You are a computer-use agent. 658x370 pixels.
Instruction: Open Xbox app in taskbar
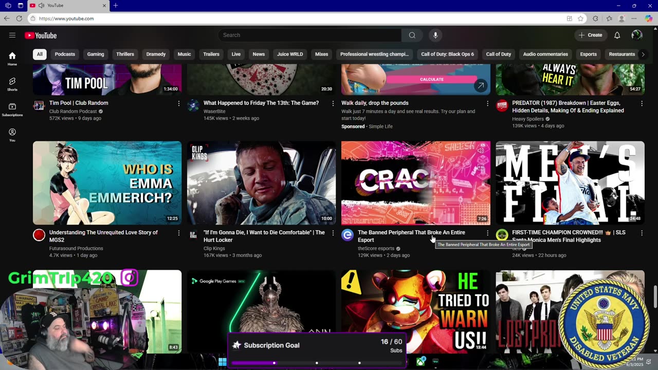(421, 362)
